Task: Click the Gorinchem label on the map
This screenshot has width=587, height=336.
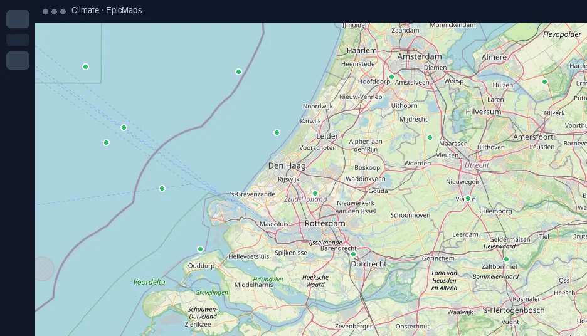Action: pos(438,258)
